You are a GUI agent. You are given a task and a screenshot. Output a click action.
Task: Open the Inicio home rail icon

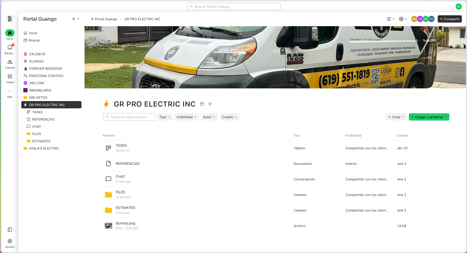[x=10, y=33]
